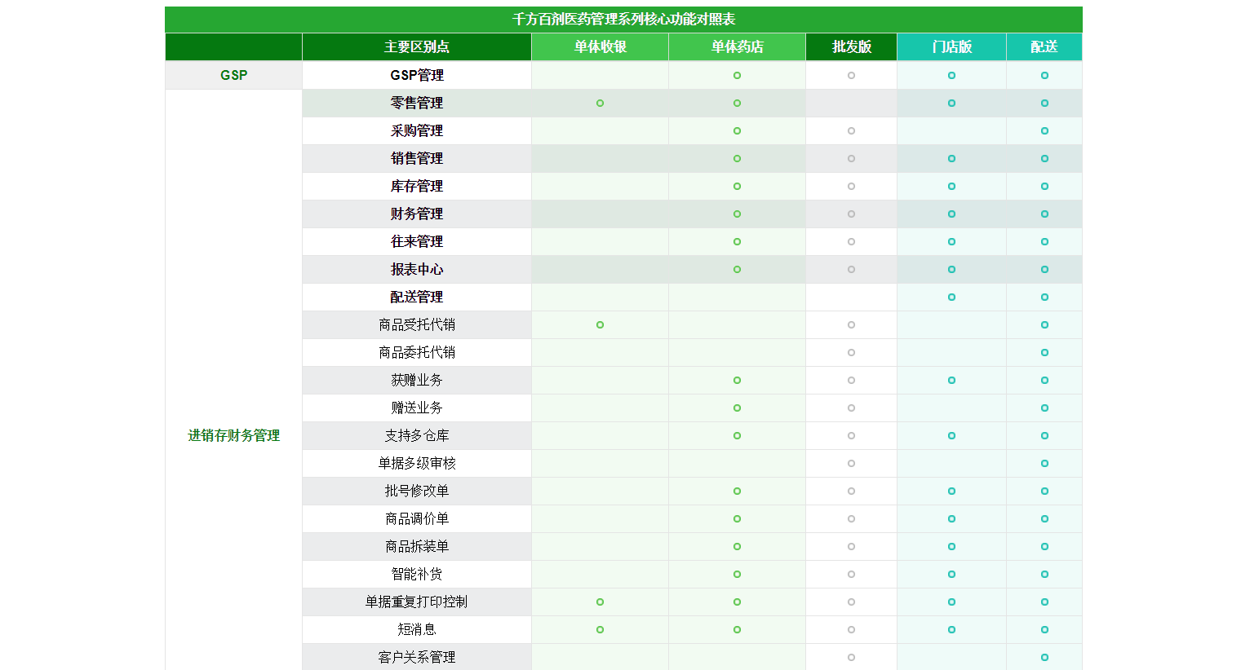
Task: Click the 往来管理 row label
Action: [x=417, y=241]
